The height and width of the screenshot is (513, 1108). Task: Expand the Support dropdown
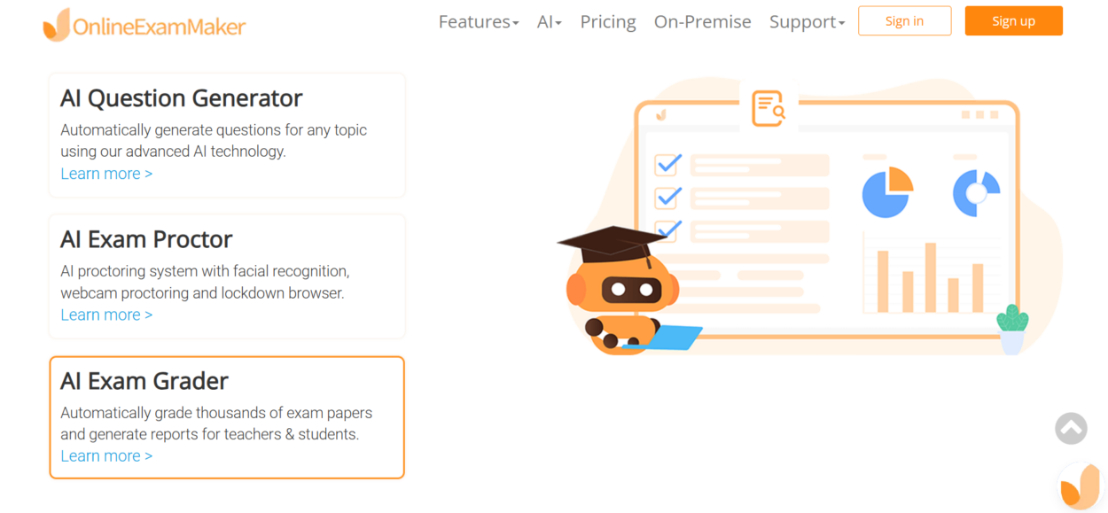click(807, 21)
